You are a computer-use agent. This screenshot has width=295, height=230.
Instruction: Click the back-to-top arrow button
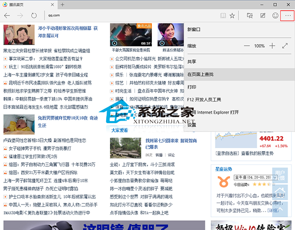280,209
